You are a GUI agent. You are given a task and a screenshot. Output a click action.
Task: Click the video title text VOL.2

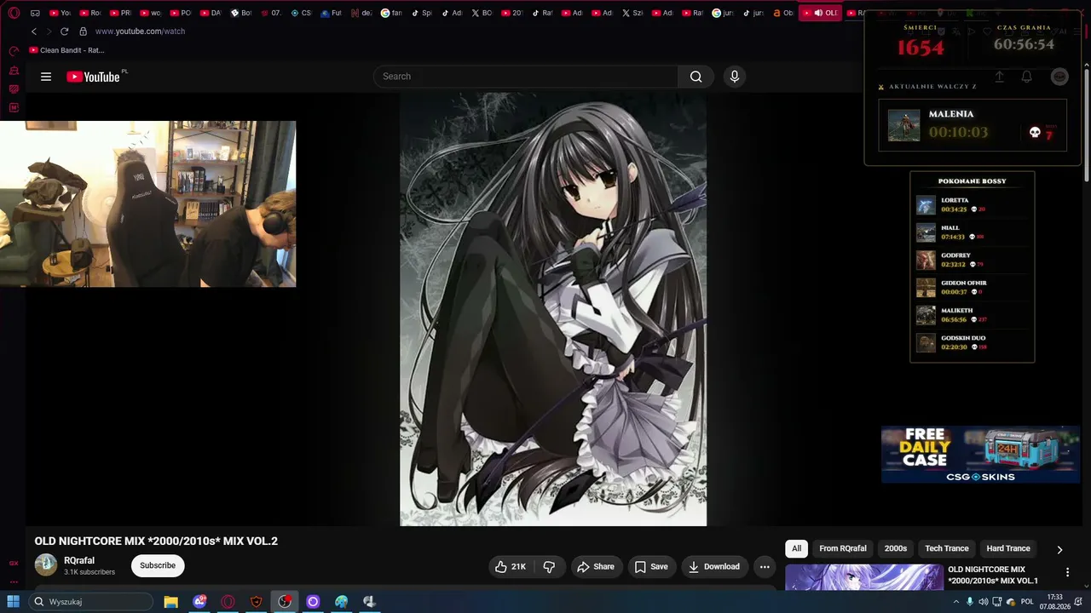pos(263,541)
